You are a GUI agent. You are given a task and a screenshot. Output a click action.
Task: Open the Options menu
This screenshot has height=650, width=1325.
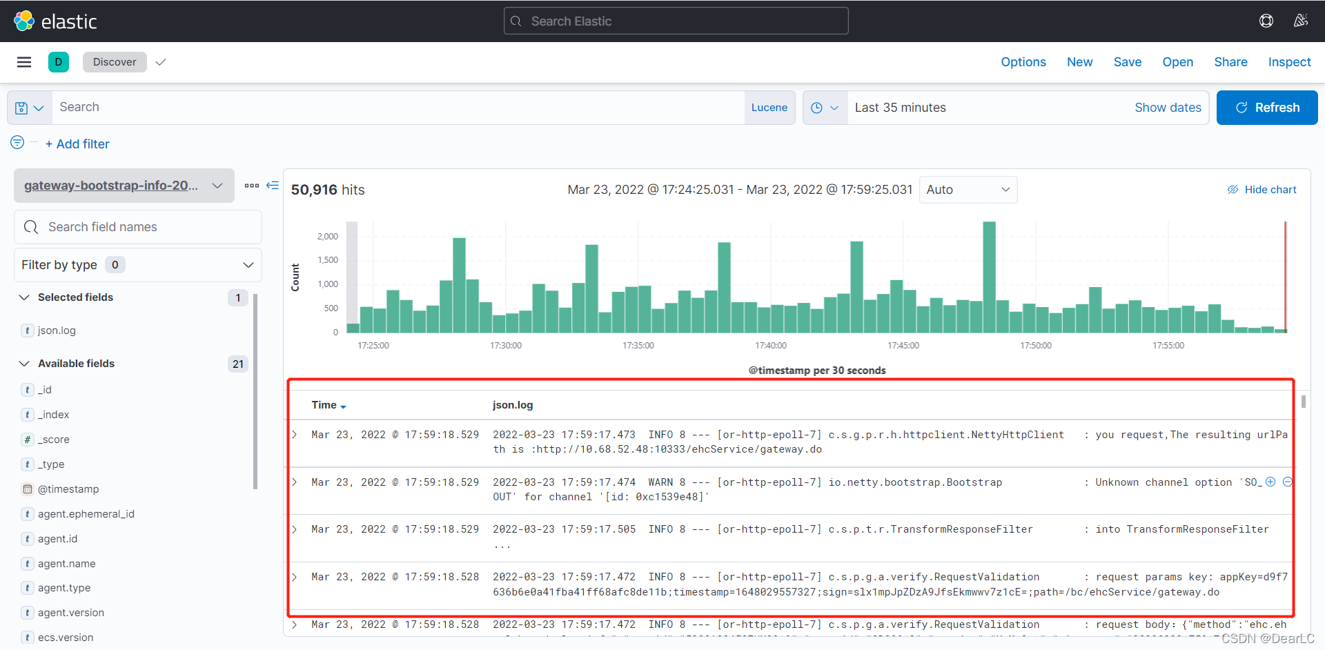[1023, 62]
